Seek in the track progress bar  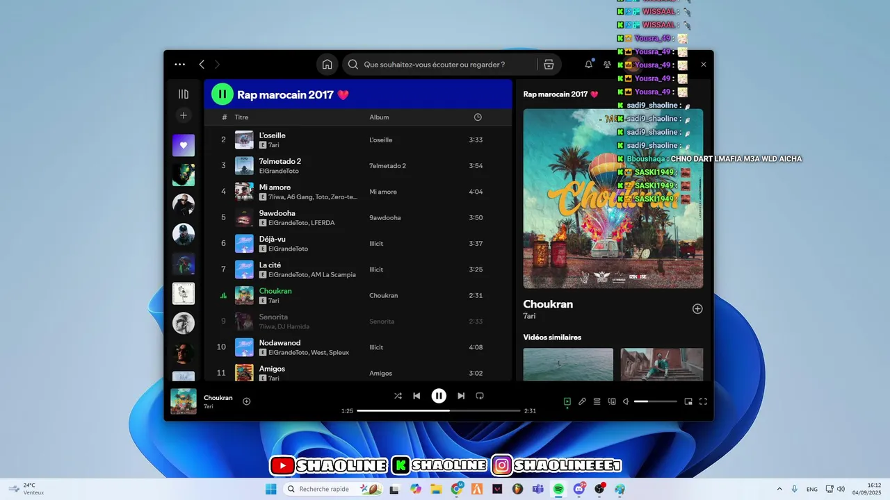coord(439,410)
